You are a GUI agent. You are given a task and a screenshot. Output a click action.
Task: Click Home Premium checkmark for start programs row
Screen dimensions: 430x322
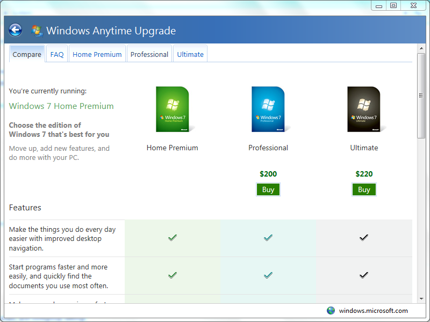173,275
